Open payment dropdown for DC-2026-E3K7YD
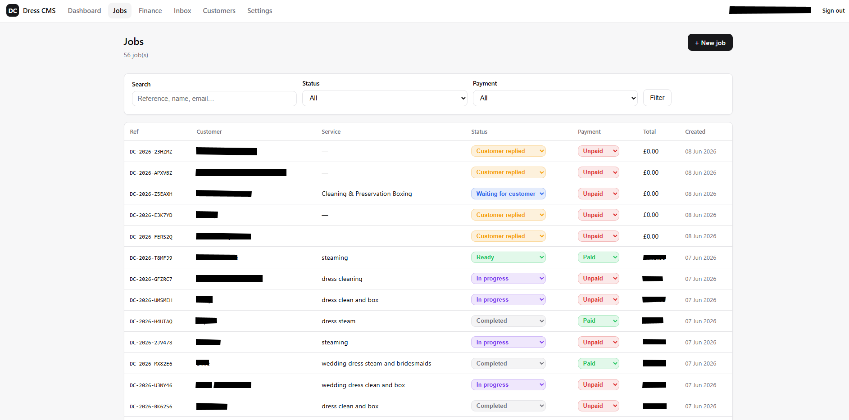849x420 pixels. [598, 215]
